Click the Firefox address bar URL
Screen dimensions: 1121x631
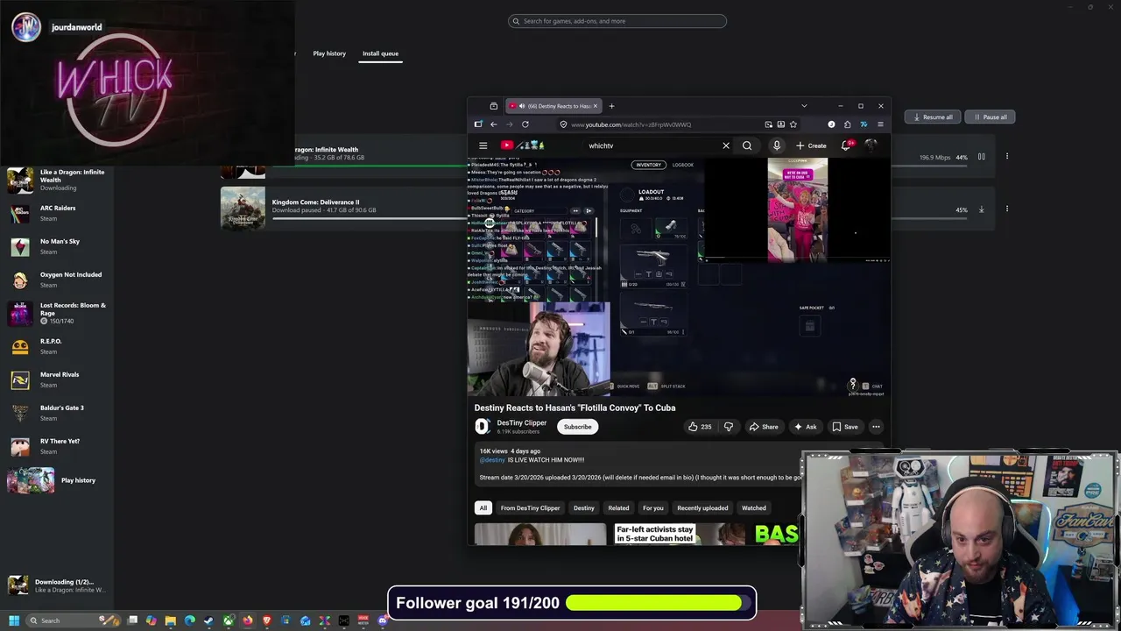pos(631,124)
